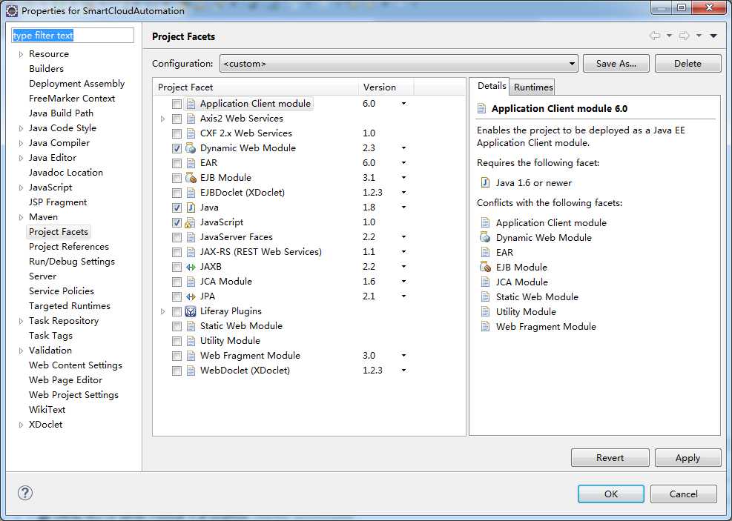Click the Web Fragment Module facet icon
Screen dimensions: 732x521
(191, 356)
